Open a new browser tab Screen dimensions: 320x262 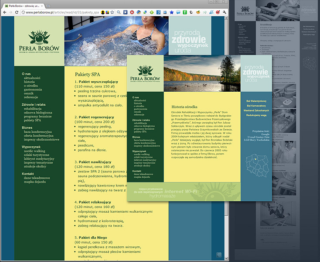point(48,6)
